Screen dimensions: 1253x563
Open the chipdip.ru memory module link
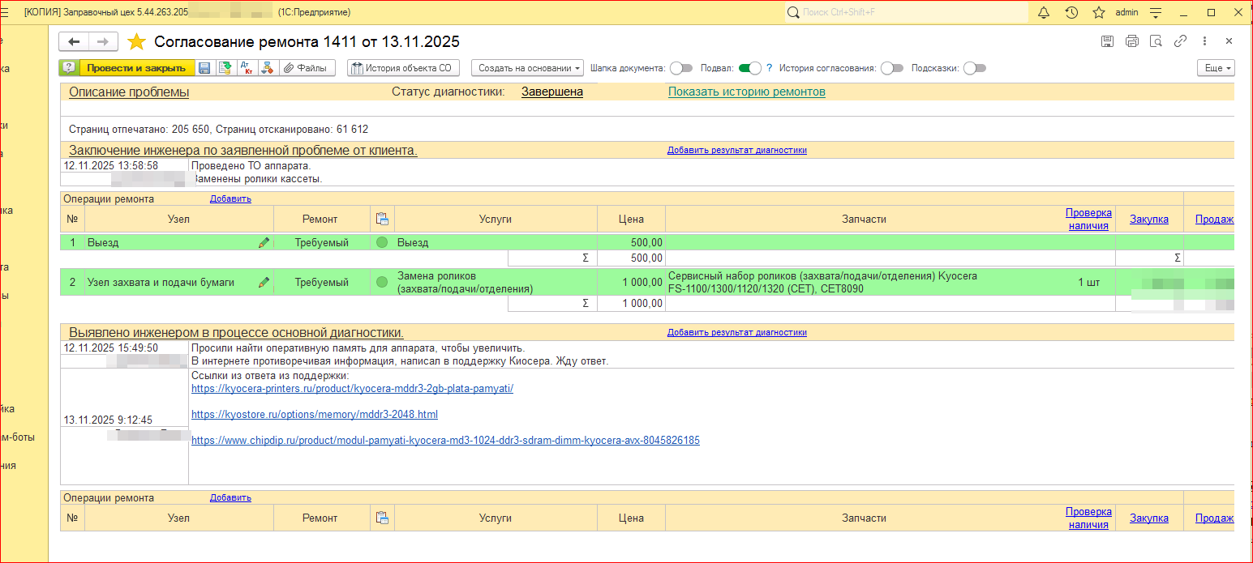pos(445,440)
